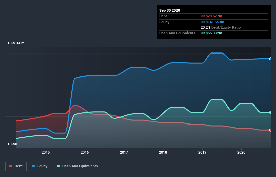
Task: Click the Equity row label in tooltip
Action: click(x=164, y=22)
